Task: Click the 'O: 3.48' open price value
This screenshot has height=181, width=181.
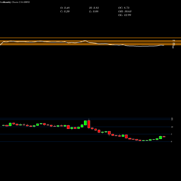Action: coord(65,8)
